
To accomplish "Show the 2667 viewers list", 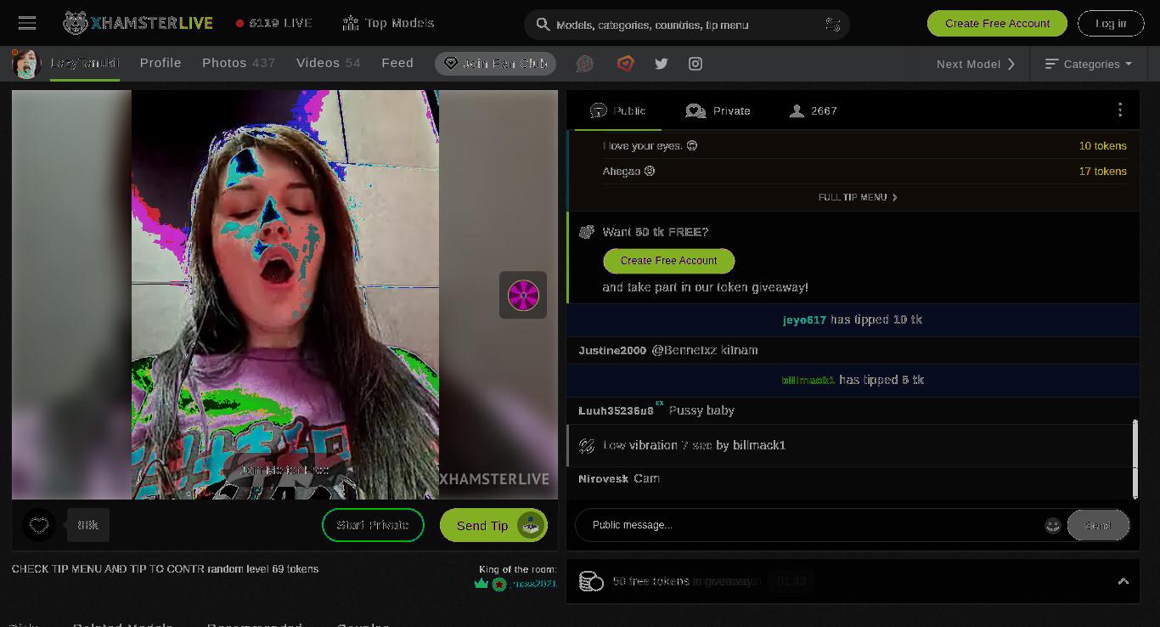I will (x=813, y=110).
